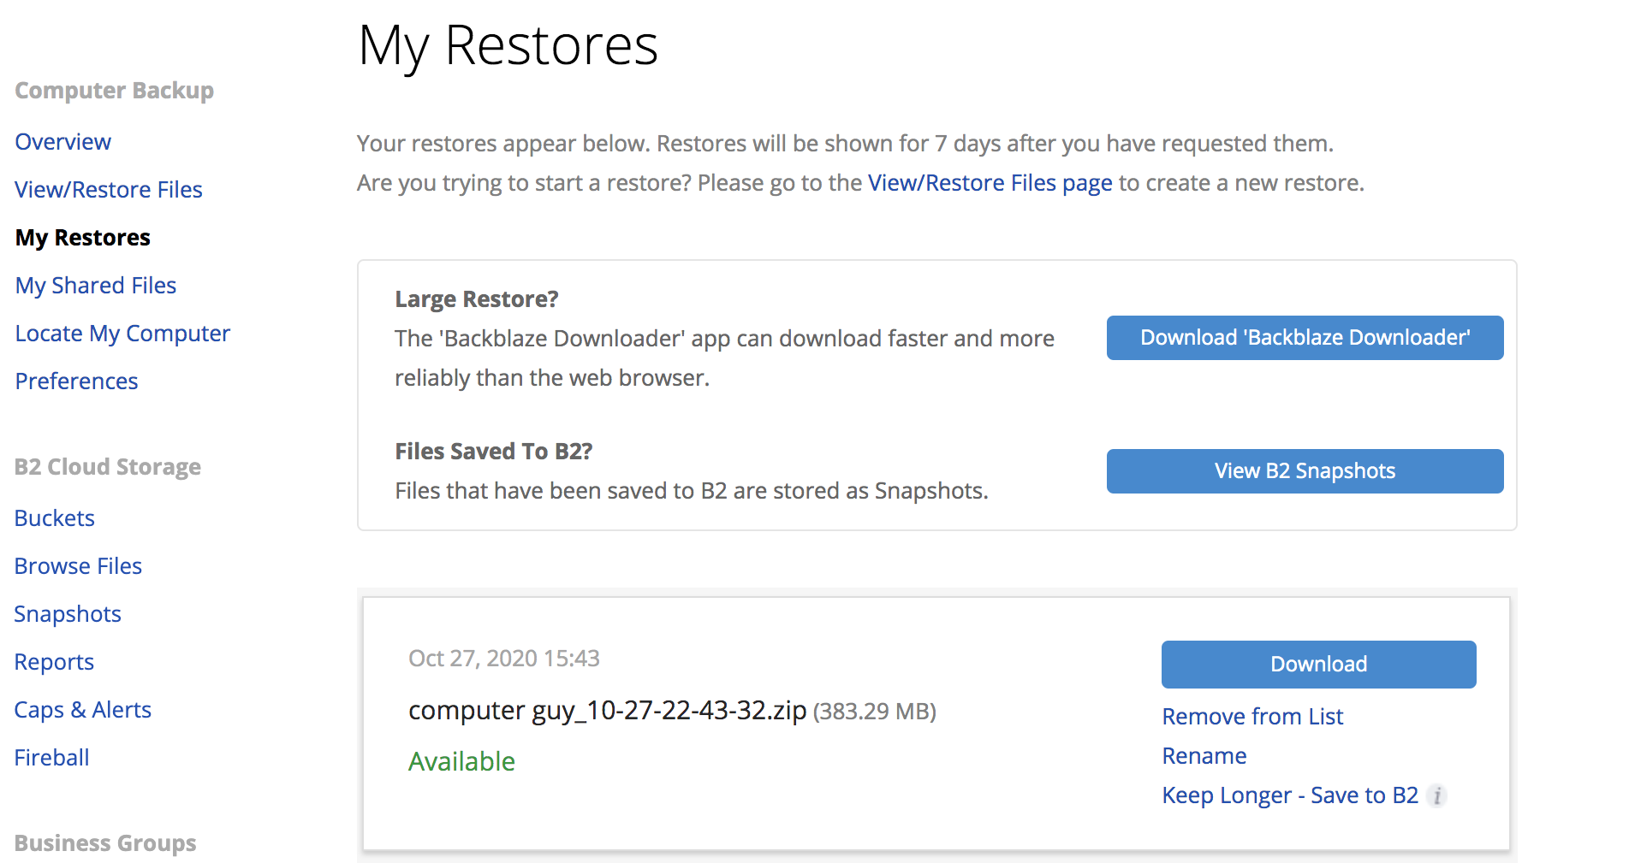Select My Restores in sidebar
Image resolution: width=1629 pixels, height=863 pixels.
pyautogui.click(x=83, y=238)
